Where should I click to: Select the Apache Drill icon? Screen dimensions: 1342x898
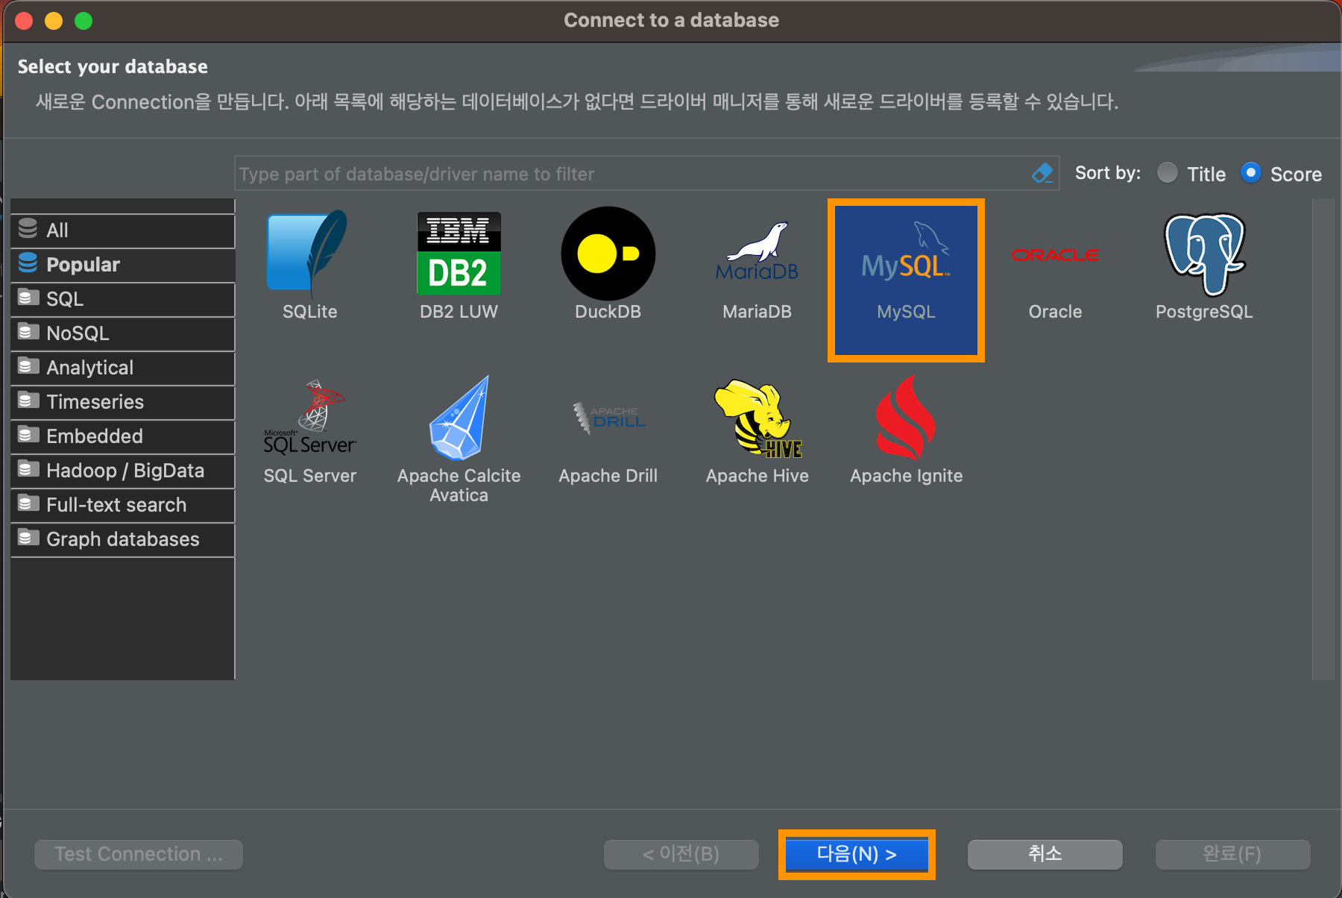pyautogui.click(x=608, y=419)
